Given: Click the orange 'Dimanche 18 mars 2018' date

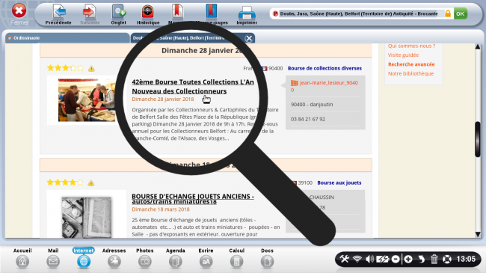Looking at the screenshot, I should pos(161,209).
